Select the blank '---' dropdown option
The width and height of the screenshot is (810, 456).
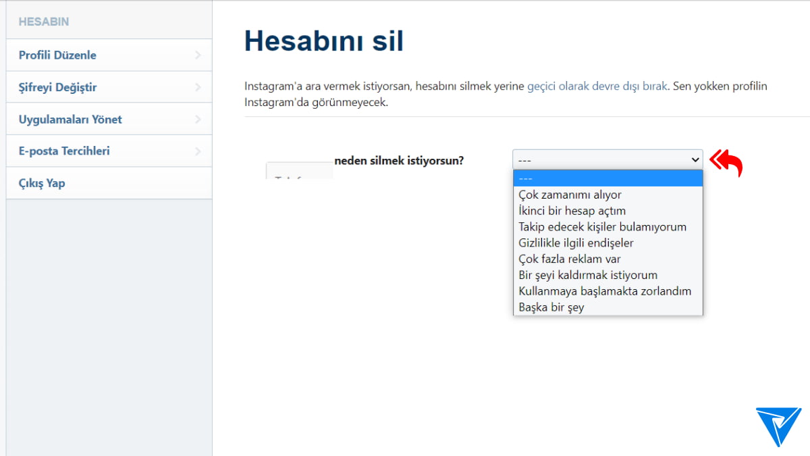pos(607,178)
